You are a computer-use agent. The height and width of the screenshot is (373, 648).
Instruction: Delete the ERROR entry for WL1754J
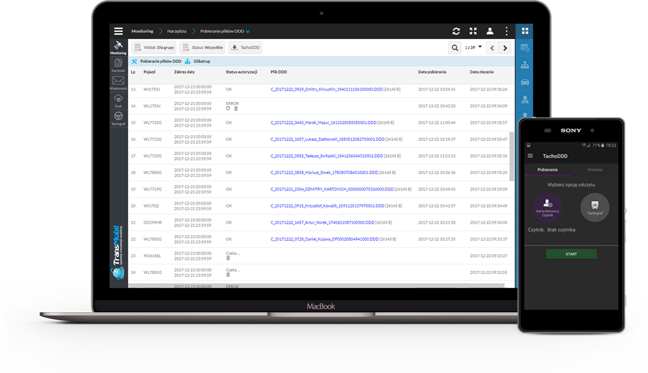236,108
